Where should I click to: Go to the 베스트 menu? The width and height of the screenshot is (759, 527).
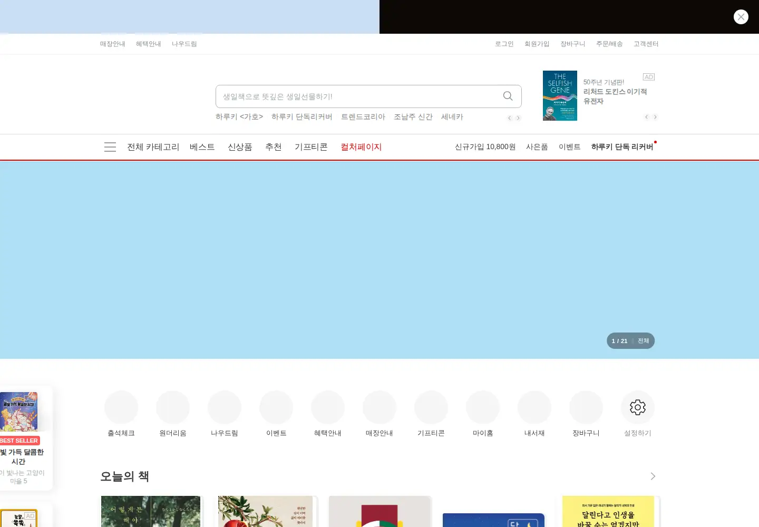coord(202,147)
